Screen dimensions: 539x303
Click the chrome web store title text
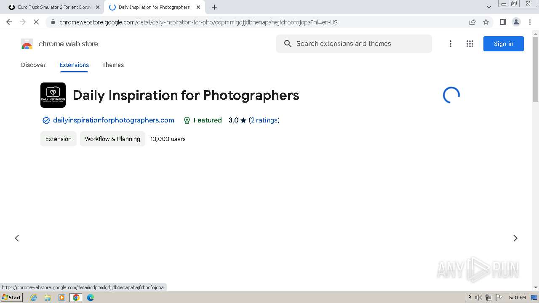[68, 44]
